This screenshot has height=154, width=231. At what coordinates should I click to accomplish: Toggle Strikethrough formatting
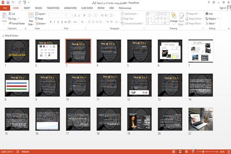tap(66, 22)
